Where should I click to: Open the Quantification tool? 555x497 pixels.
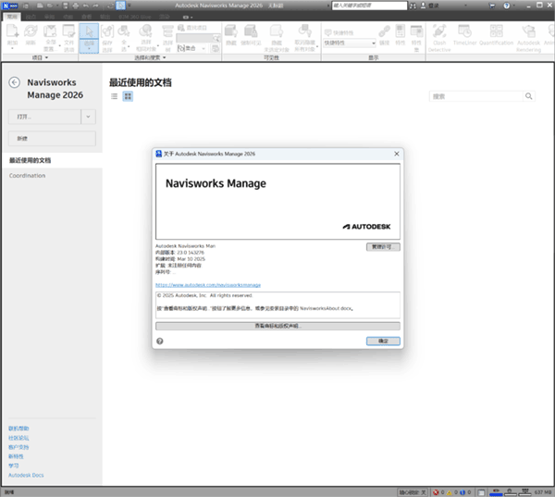(496, 31)
